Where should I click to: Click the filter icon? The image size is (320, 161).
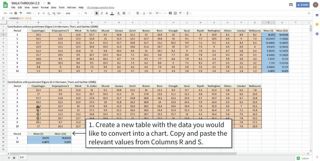coord(181,13)
